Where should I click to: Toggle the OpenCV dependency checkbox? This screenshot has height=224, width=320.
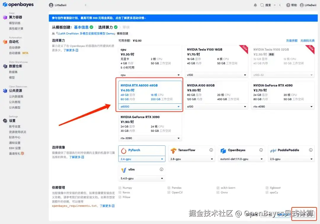[x=169, y=192]
